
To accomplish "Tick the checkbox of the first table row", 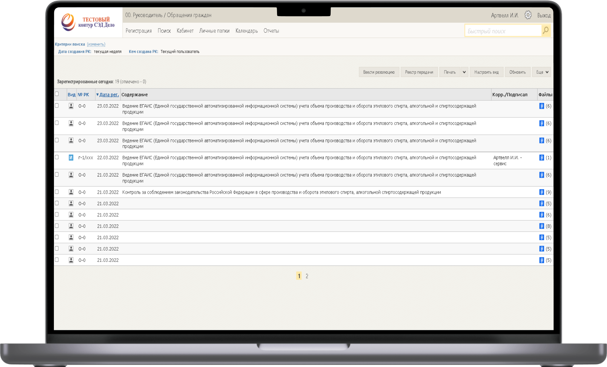I will [57, 106].
